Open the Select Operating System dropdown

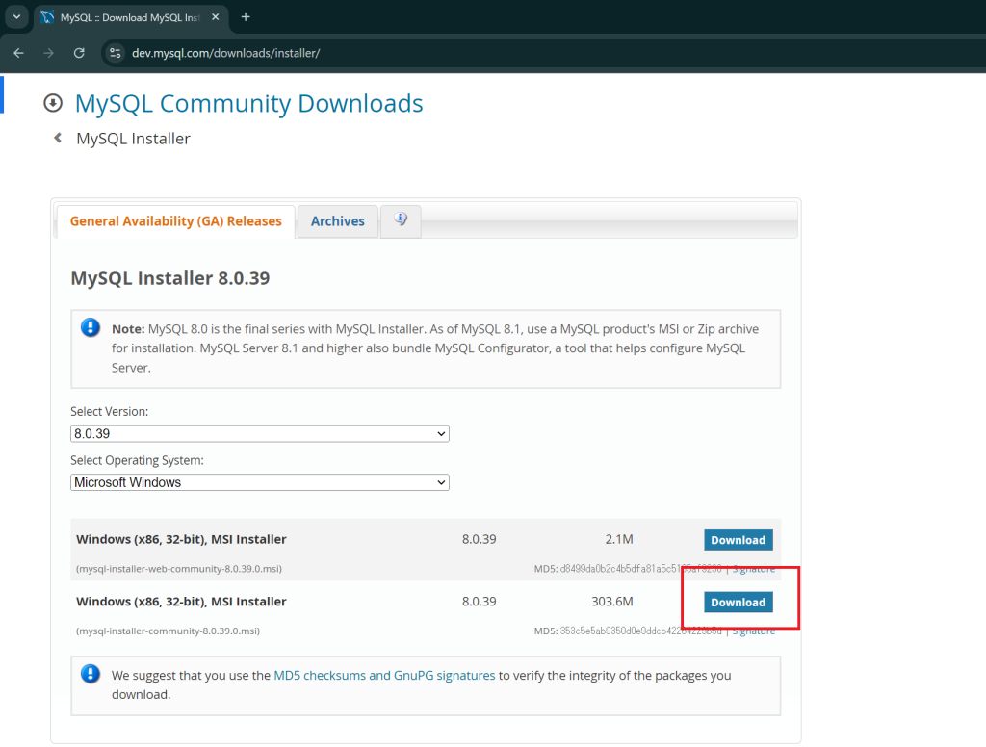pos(260,482)
